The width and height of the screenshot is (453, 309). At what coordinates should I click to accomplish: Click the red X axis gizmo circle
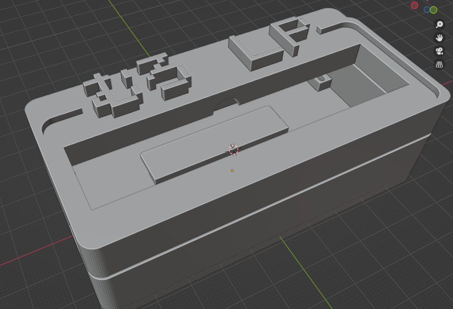[x=415, y=5]
